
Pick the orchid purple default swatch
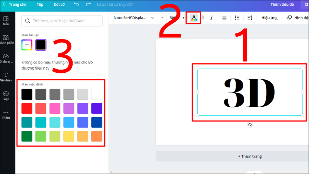tap(69, 108)
